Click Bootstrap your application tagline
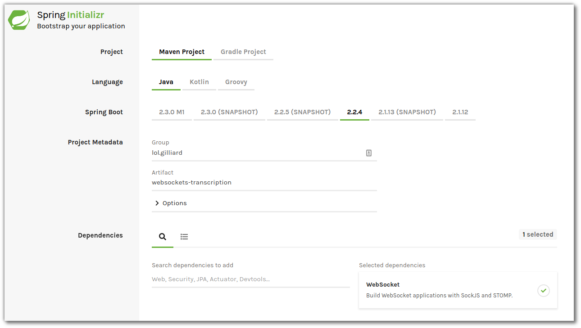The image size is (581, 328). point(81,26)
